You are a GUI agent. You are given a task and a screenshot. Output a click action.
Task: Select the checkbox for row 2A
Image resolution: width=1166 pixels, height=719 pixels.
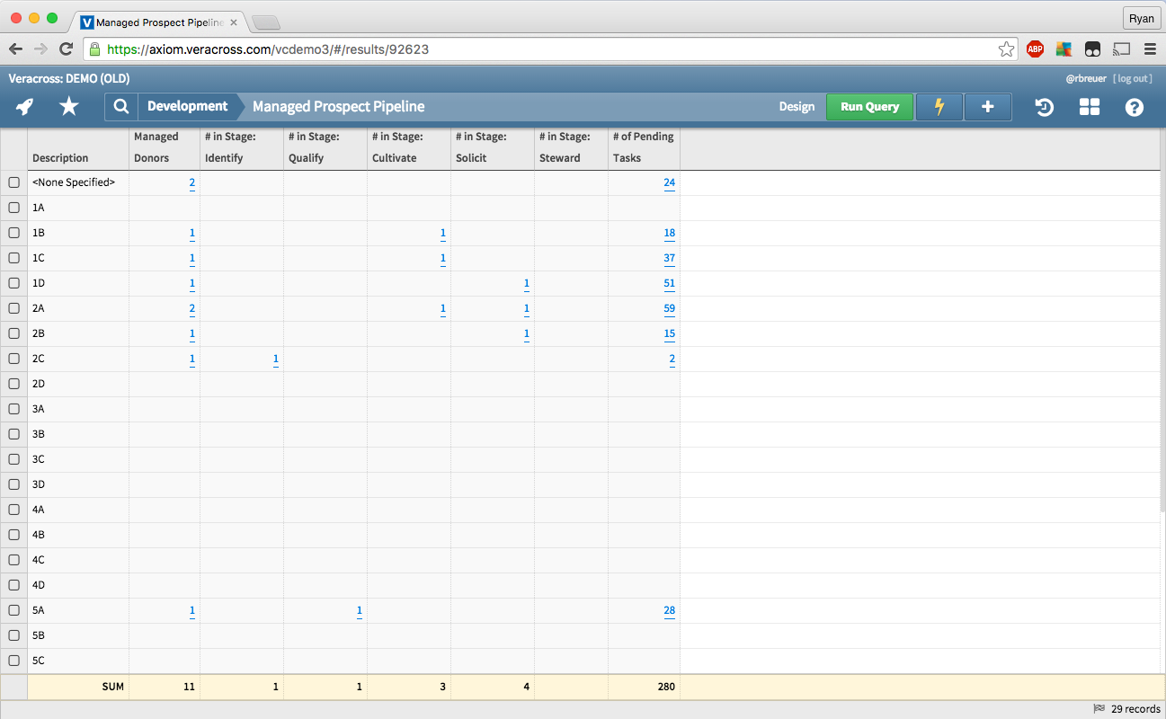pos(13,308)
